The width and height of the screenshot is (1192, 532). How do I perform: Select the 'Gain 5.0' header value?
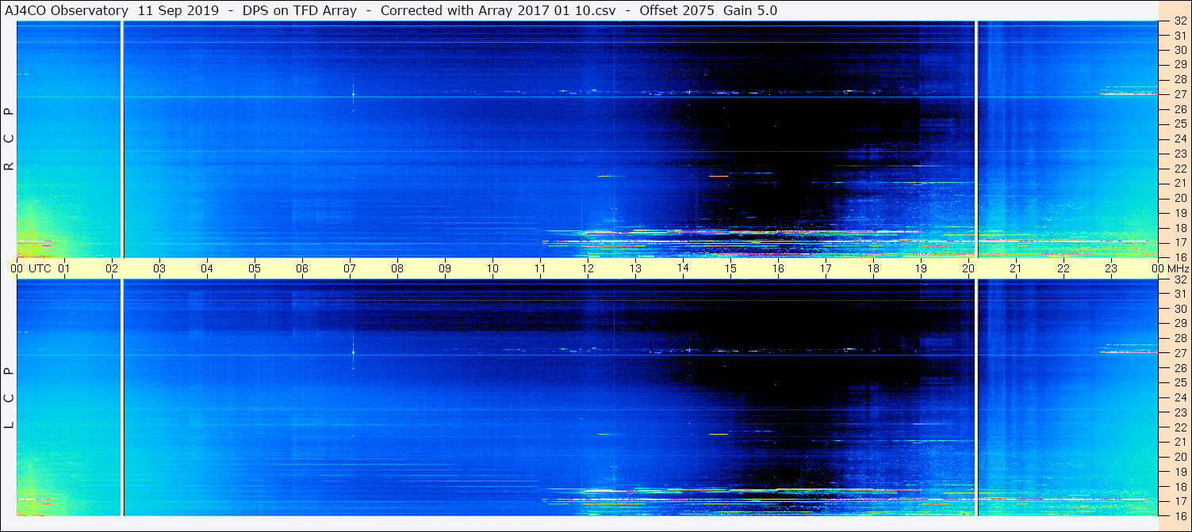[750, 10]
